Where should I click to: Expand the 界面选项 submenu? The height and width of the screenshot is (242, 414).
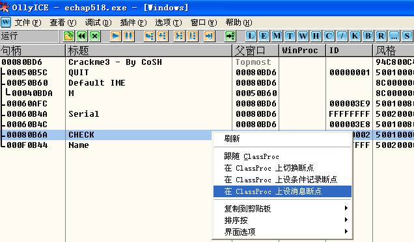point(283,232)
